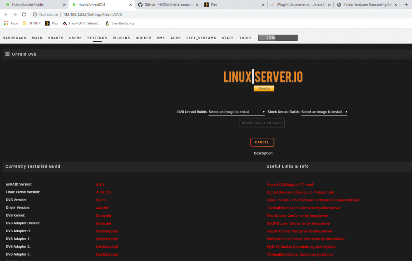Open Linux TV wiki hardware link
Image resolution: width=412 pixels, height=261 pixels.
tap(314, 200)
